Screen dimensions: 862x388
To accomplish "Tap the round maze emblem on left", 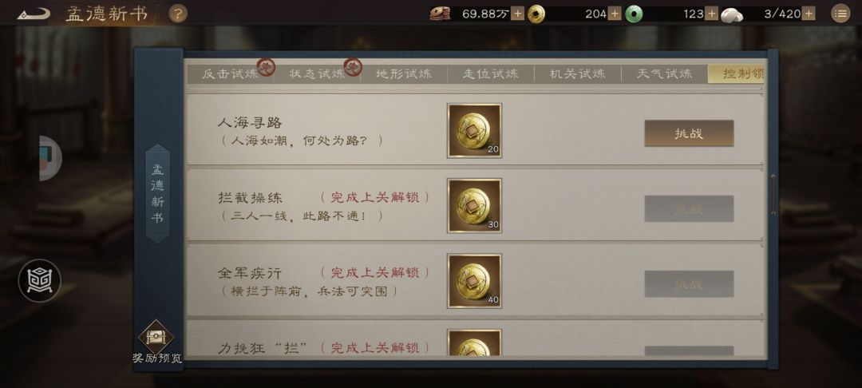I will [x=40, y=281].
